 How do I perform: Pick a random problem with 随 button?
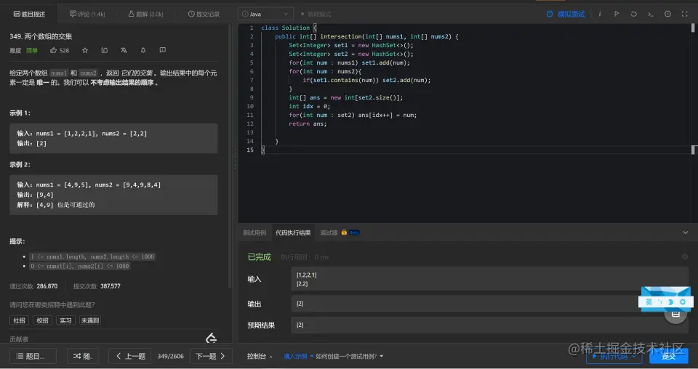82,356
